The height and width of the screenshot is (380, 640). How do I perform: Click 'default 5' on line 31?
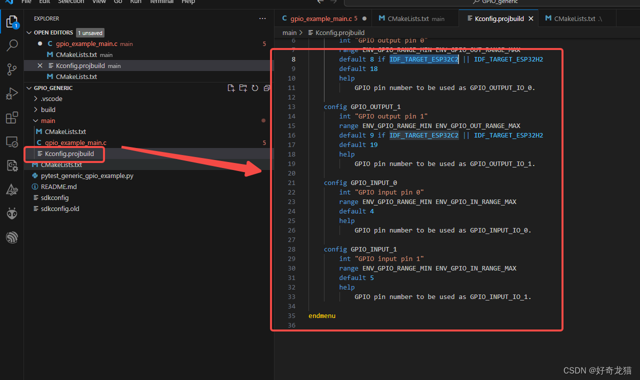tap(356, 277)
